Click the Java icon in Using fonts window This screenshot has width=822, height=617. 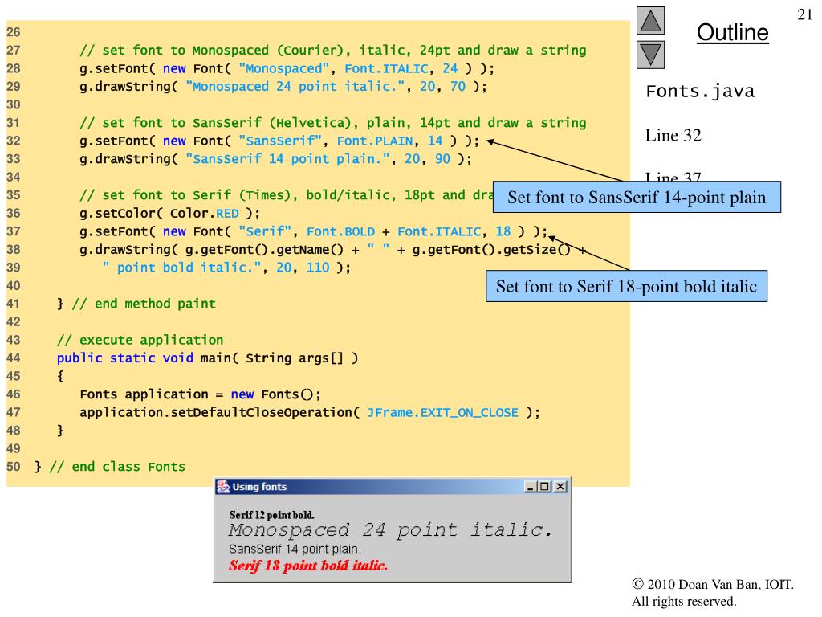223,487
